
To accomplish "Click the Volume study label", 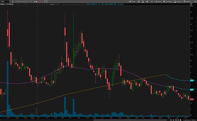I will coord(58,4).
